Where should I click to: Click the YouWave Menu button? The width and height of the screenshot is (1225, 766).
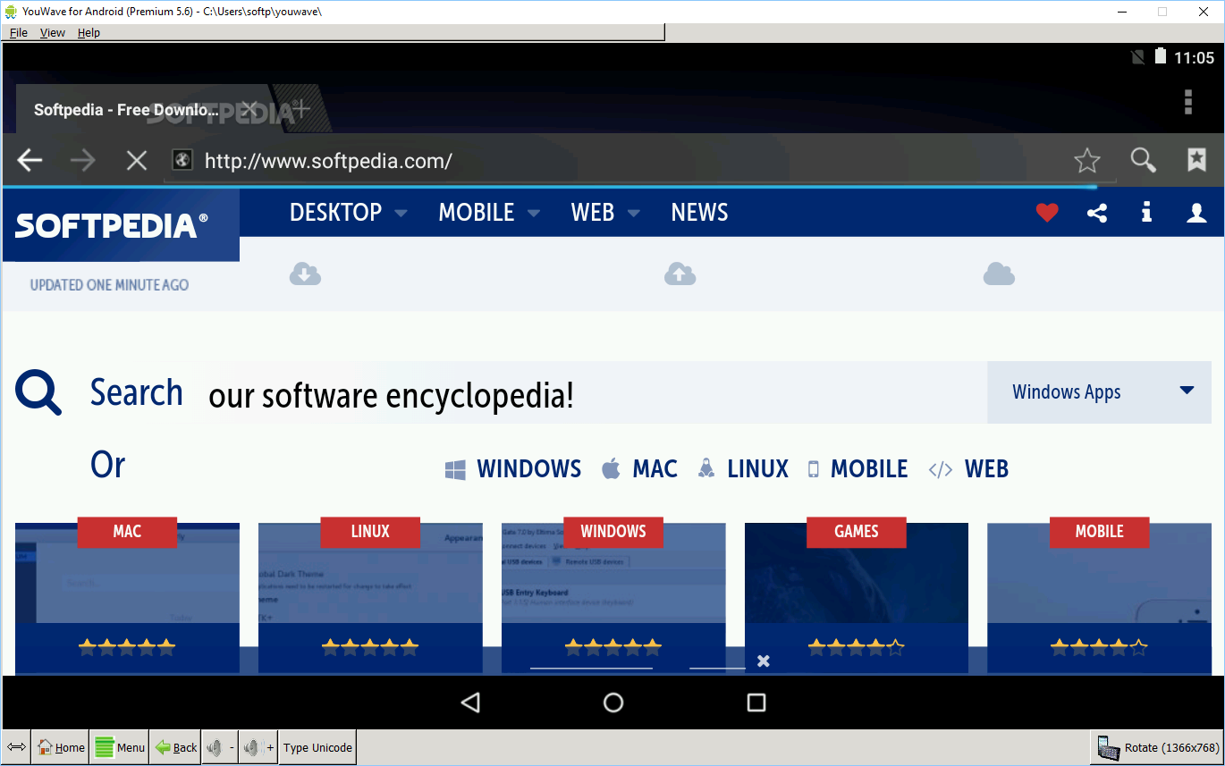pos(120,747)
